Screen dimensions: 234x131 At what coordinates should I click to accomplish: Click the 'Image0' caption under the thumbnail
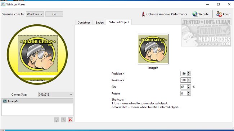pos(153,68)
